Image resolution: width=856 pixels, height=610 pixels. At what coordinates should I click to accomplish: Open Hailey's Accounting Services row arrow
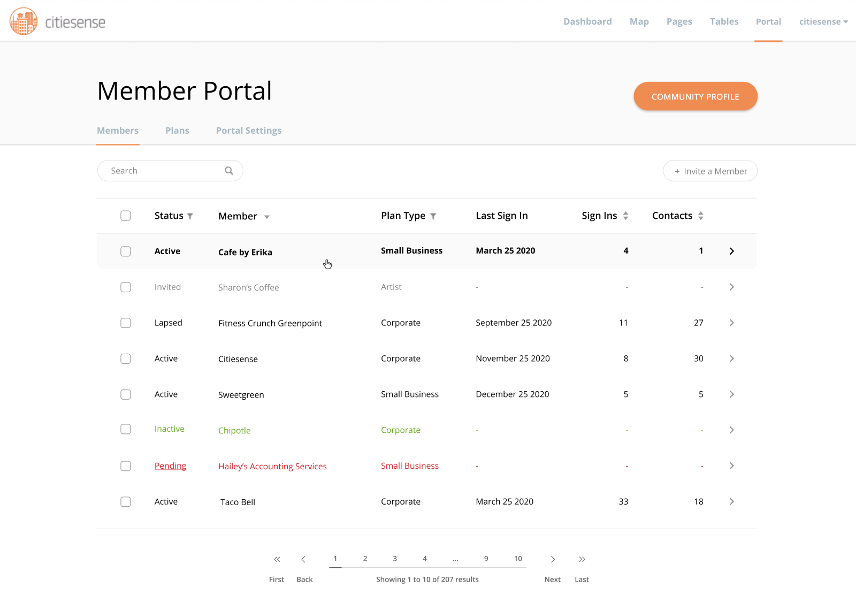(732, 466)
